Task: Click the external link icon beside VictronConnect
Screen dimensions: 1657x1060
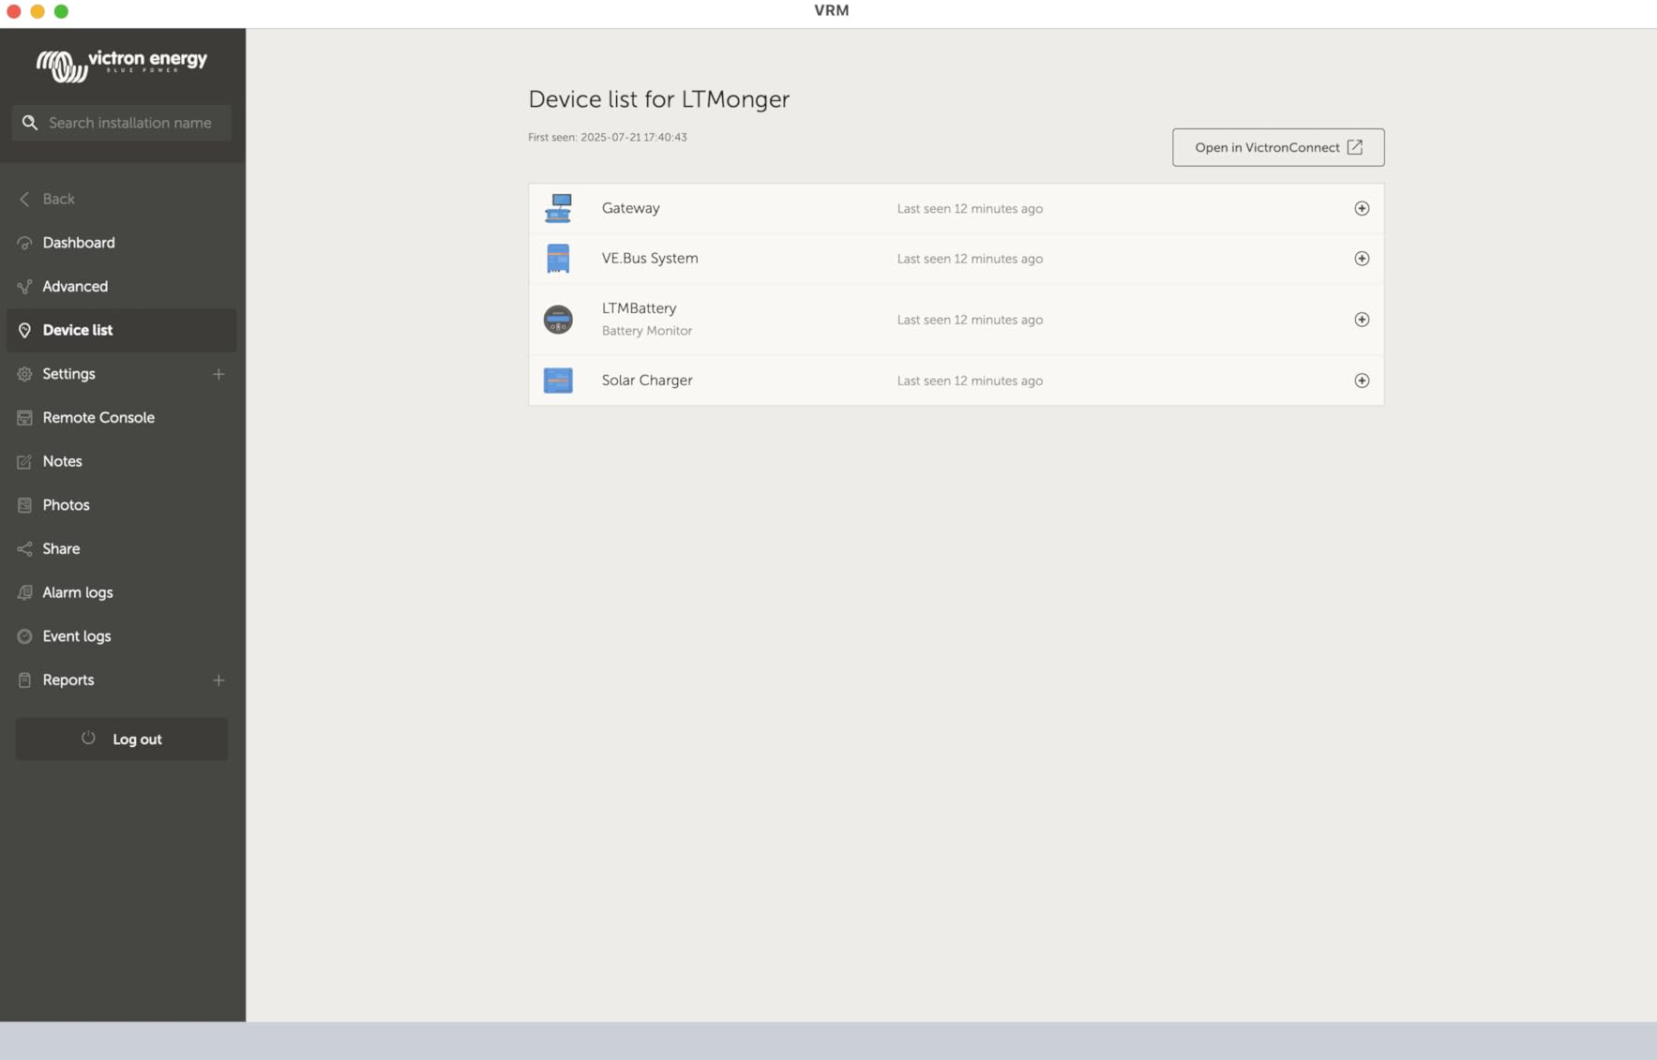Action: pos(1355,147)
